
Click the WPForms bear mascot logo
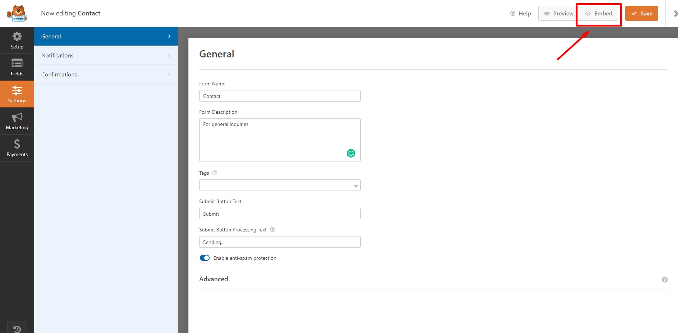pyautogui.click(x=17, y=13)
